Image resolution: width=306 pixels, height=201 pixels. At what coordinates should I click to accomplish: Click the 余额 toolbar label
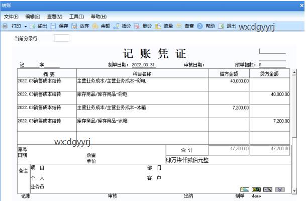click(106, 26)
